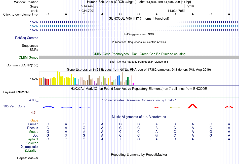Viewport: 239px width, 164px height.
Task: Open the OMIM Gene Phenotypes track title
Action: [139, 54]
